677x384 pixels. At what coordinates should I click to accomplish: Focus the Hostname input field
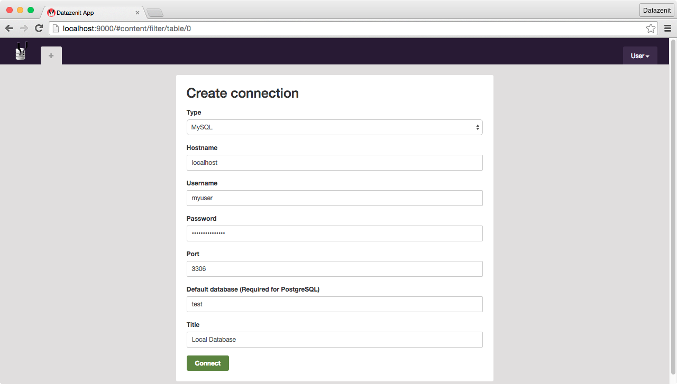click(334, 163)
